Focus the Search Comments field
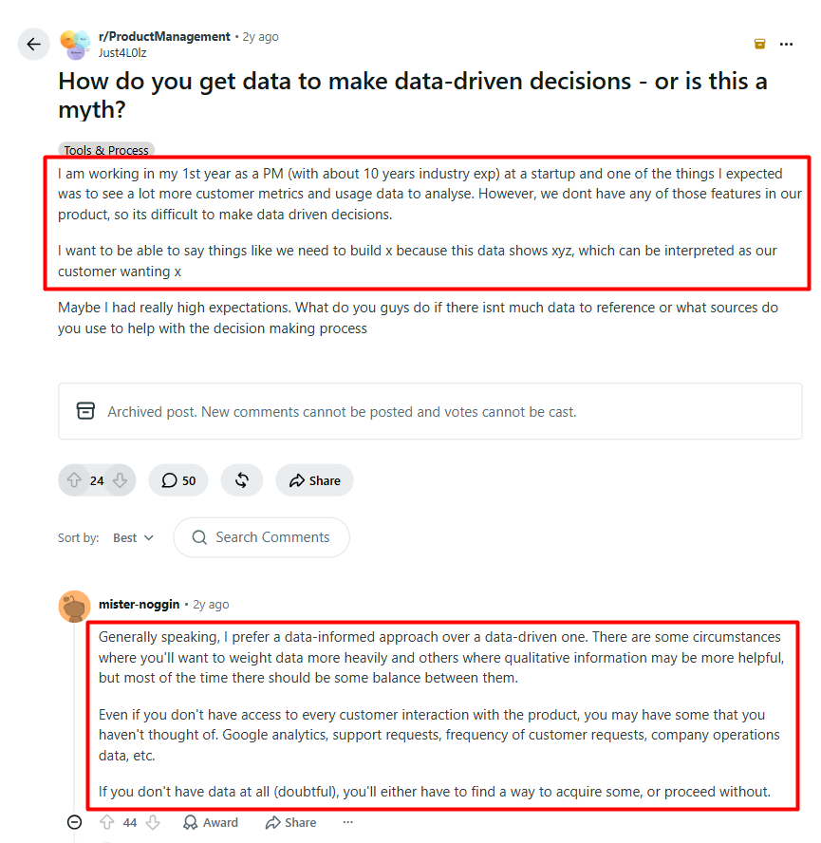821x843 pixels. tap(261, 537)
